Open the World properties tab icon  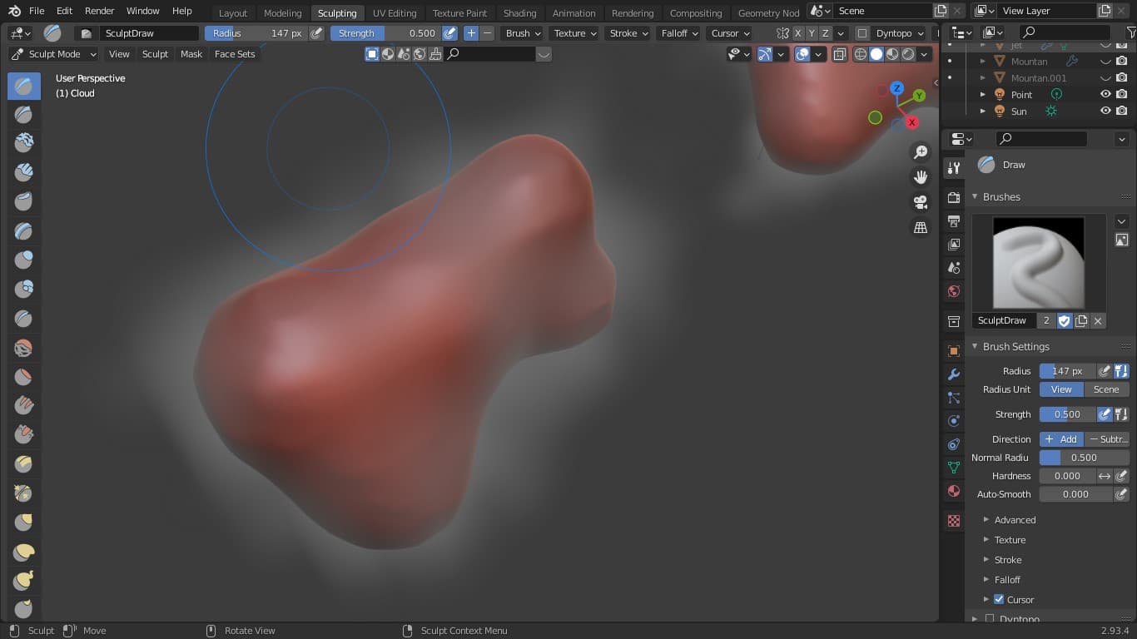tap(954, 291)
